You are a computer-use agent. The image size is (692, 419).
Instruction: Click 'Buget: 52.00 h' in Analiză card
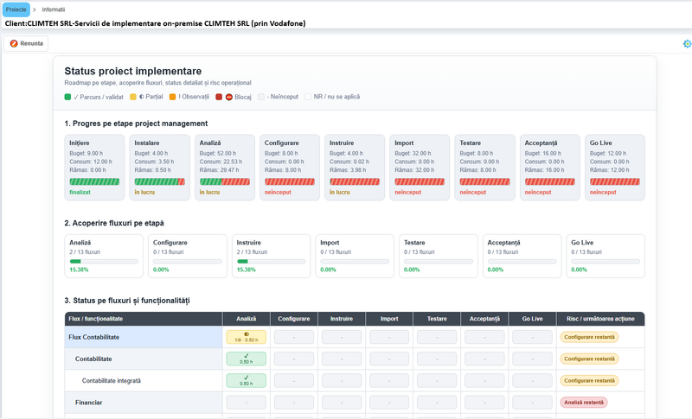point(218,153)
